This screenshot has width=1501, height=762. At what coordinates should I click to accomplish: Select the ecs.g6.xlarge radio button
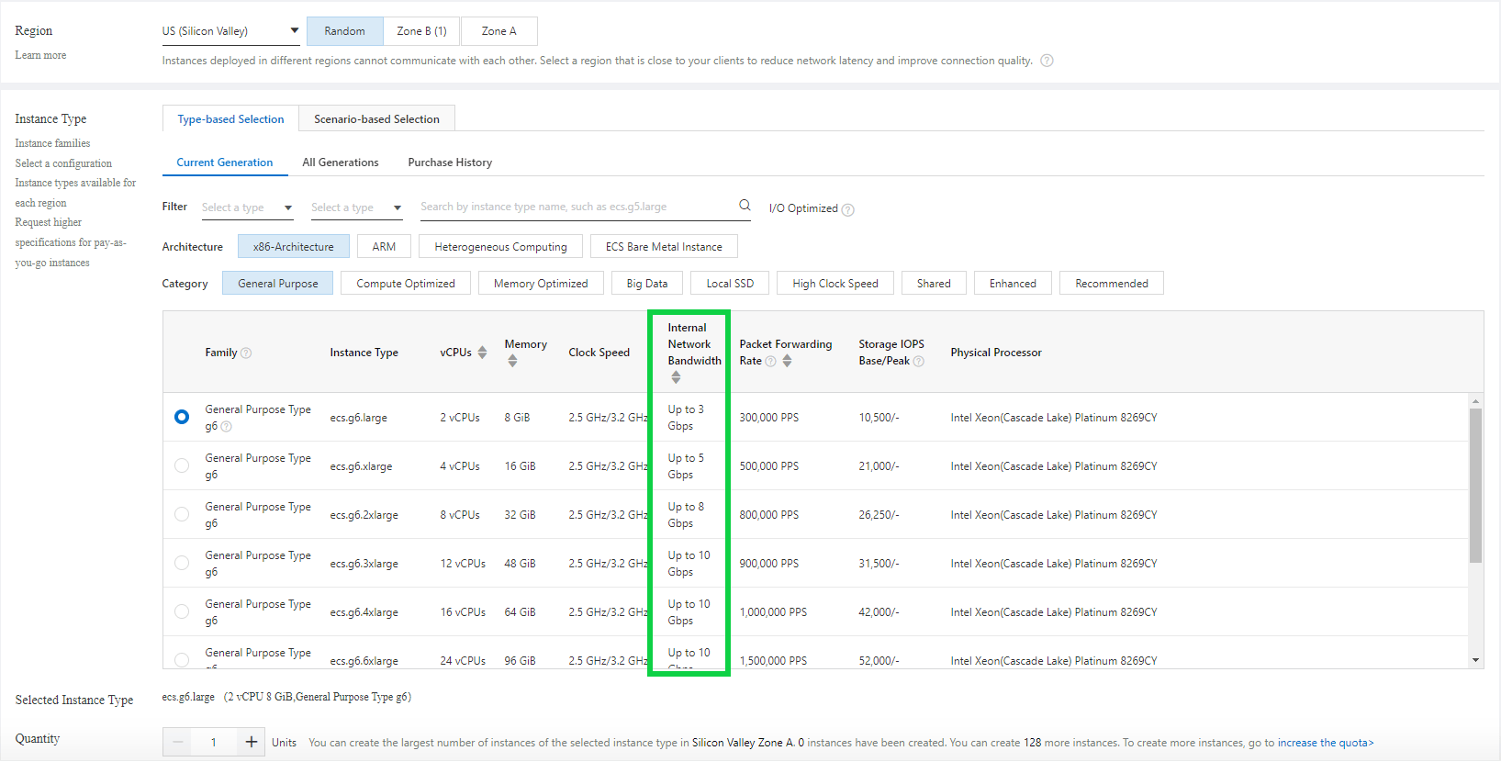[x=182, y=465]
